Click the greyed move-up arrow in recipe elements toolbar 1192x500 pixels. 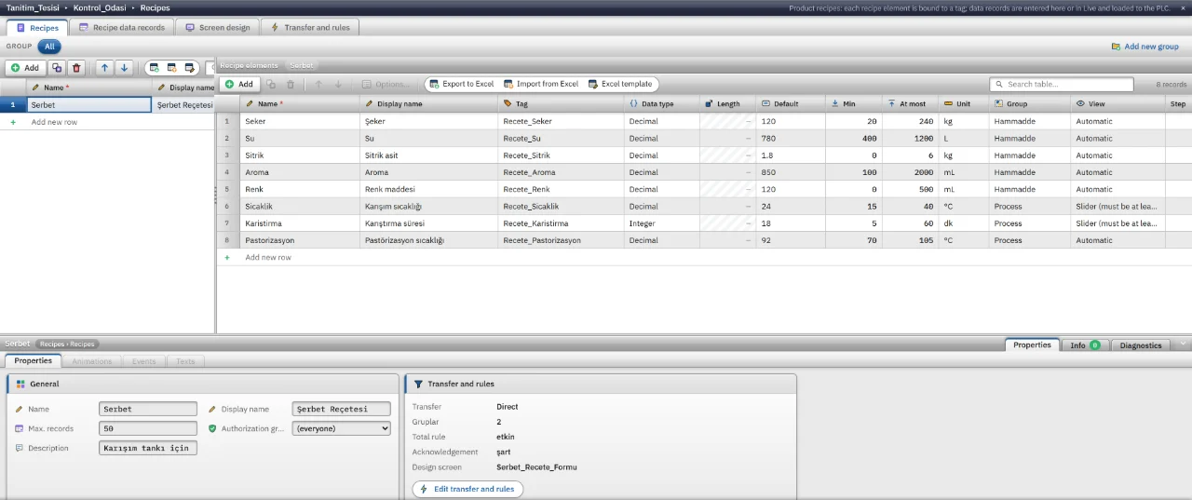[318, 84]
